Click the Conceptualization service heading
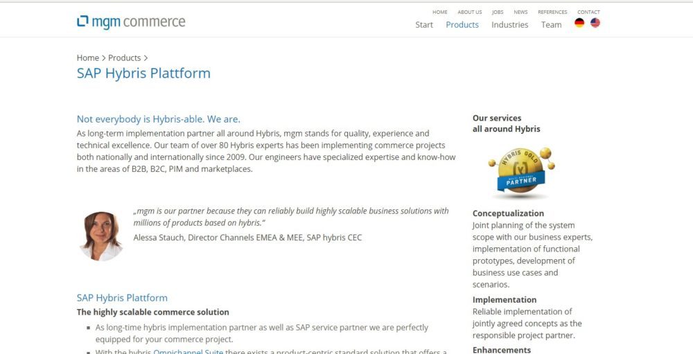This screenshot has width=693, height=354. tap(508, 213)
